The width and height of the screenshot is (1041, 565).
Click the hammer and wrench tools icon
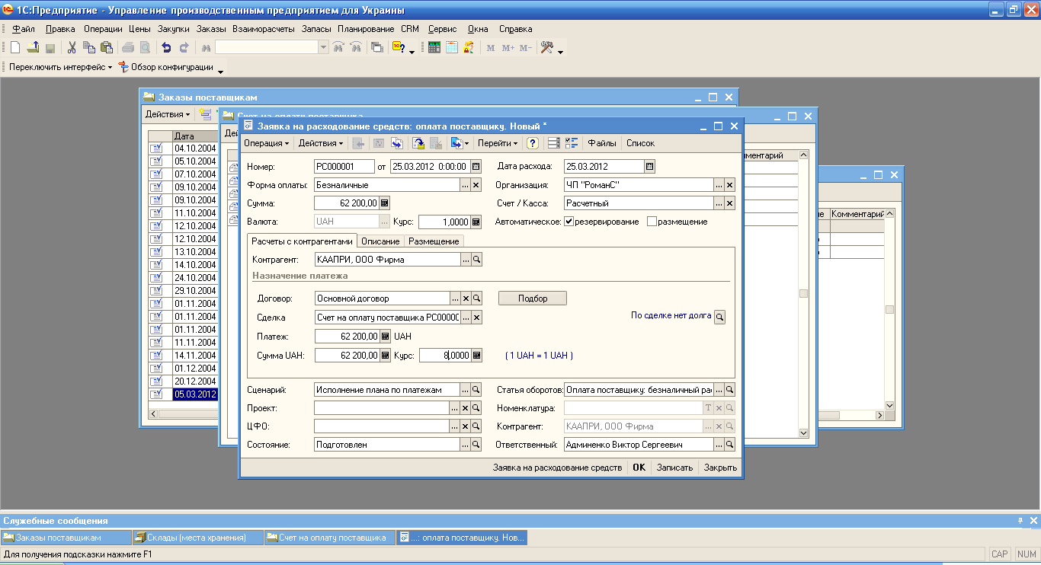pos(546,47)
